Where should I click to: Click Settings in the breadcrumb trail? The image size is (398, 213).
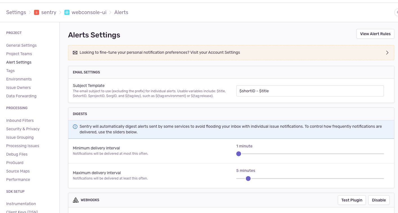pos(16,12)
